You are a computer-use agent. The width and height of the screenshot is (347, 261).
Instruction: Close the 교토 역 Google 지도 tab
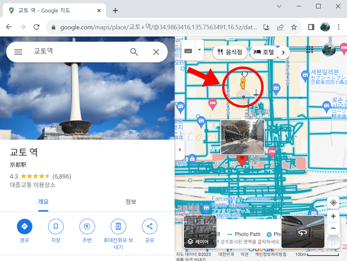99,10
